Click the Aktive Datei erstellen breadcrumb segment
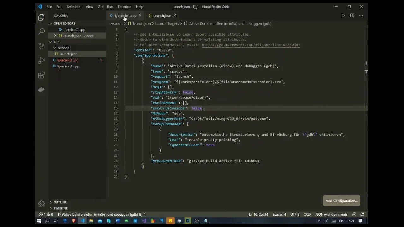404x227 pixels. [228, 24]
